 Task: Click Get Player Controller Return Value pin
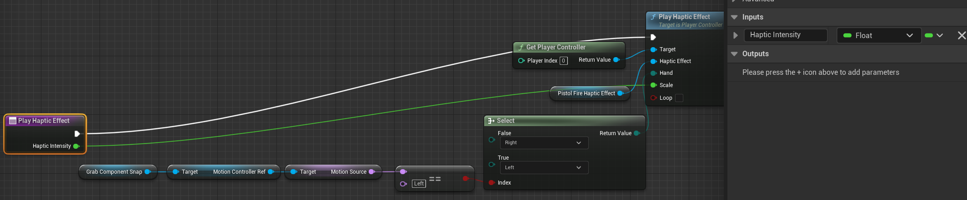click(616, 60)
